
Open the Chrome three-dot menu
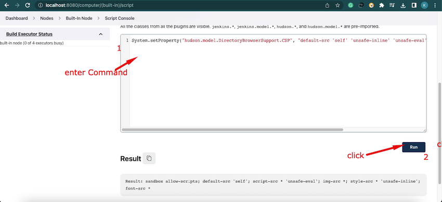(434, 5)
